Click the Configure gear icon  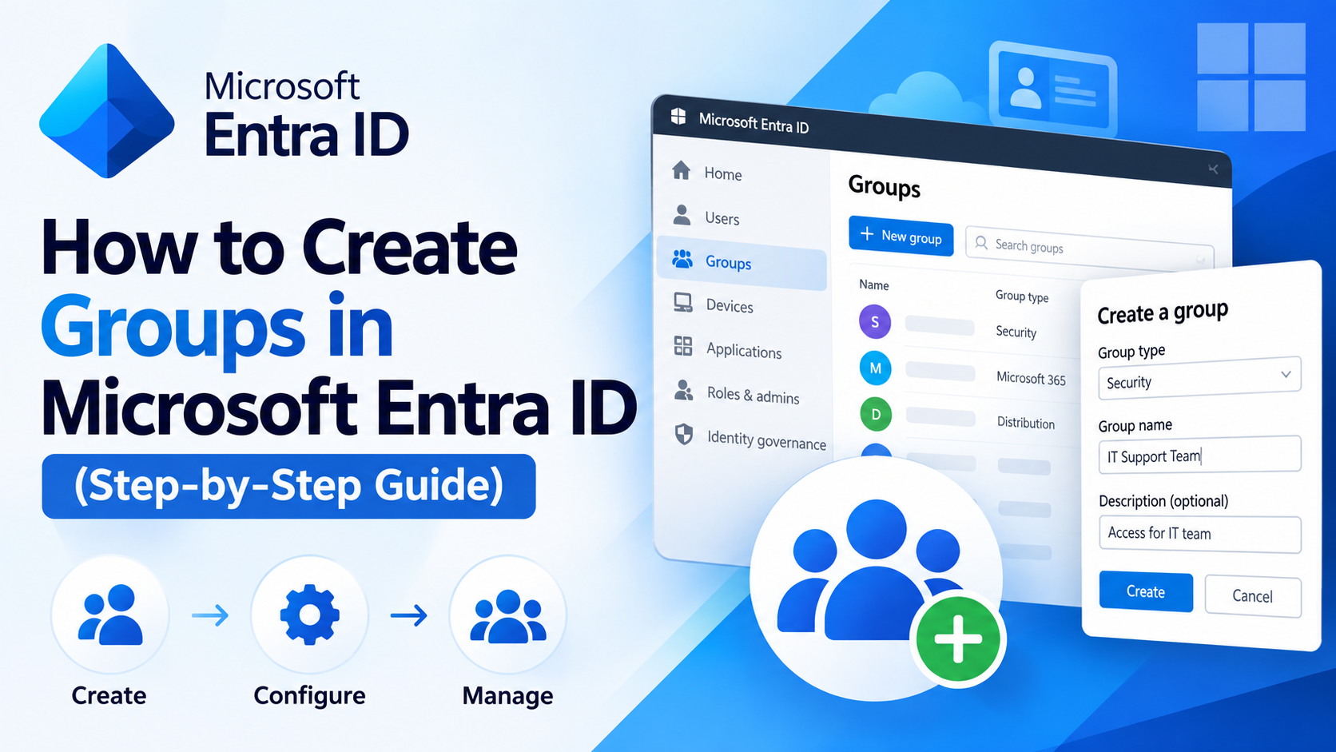(x=310, y=615)
